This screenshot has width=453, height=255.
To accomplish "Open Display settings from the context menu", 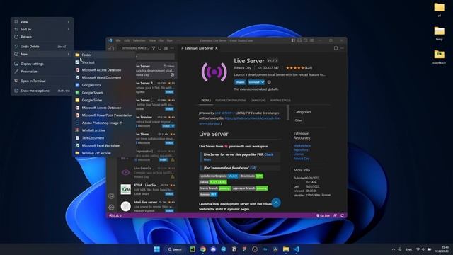I will click(x=42, y=64).
